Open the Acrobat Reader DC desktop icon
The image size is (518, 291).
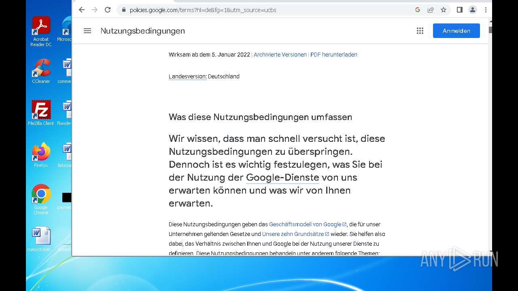pos(41,32)
